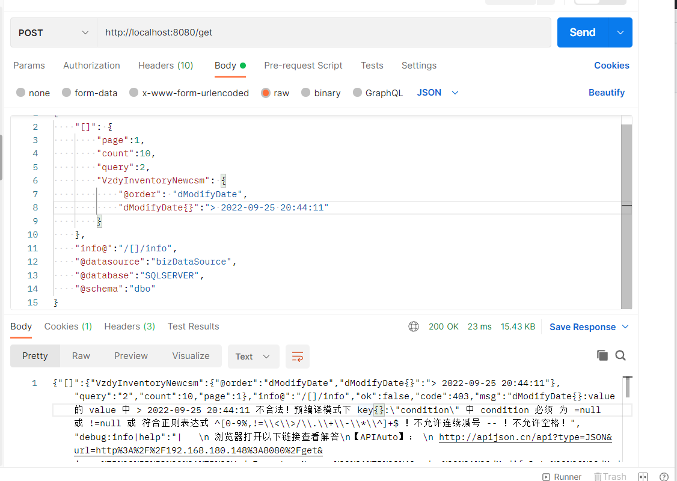Select the form-data body type
677x481 pixels.
point(90,93)
